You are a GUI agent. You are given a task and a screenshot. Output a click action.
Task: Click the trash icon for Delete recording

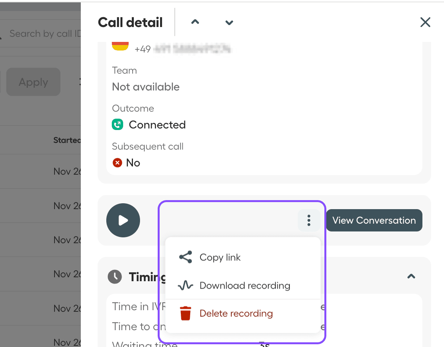(x=186, y=314)
